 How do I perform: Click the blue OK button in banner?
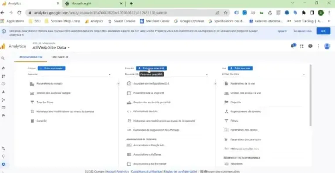tap(323, 31)
